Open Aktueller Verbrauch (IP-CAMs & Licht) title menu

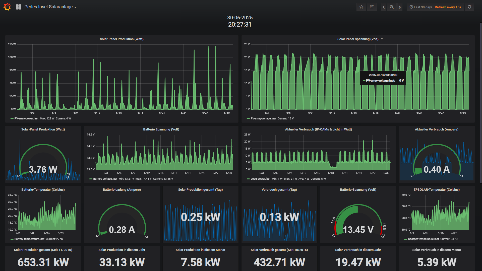tap(318, 129)
